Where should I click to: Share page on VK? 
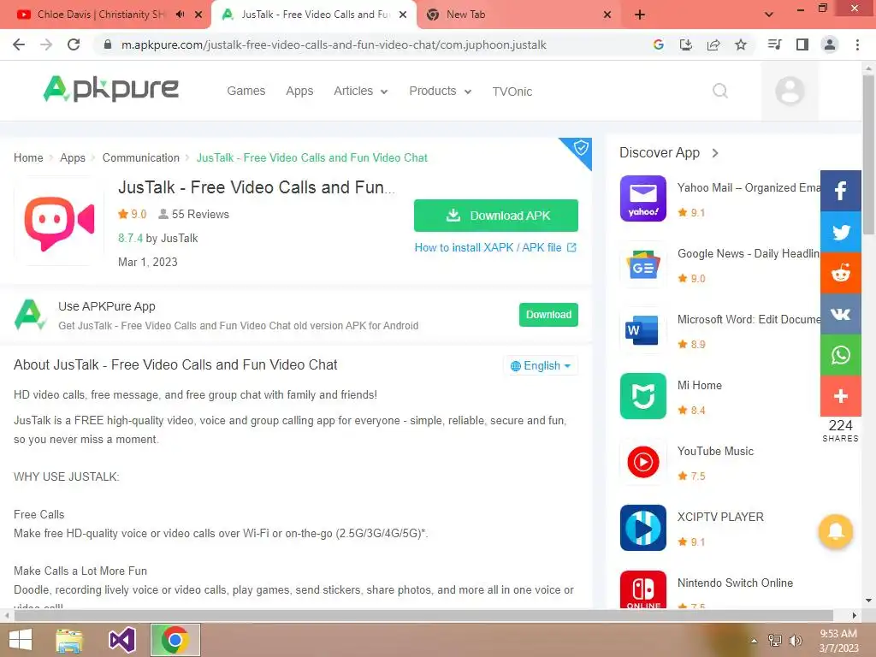pos(840,313)
